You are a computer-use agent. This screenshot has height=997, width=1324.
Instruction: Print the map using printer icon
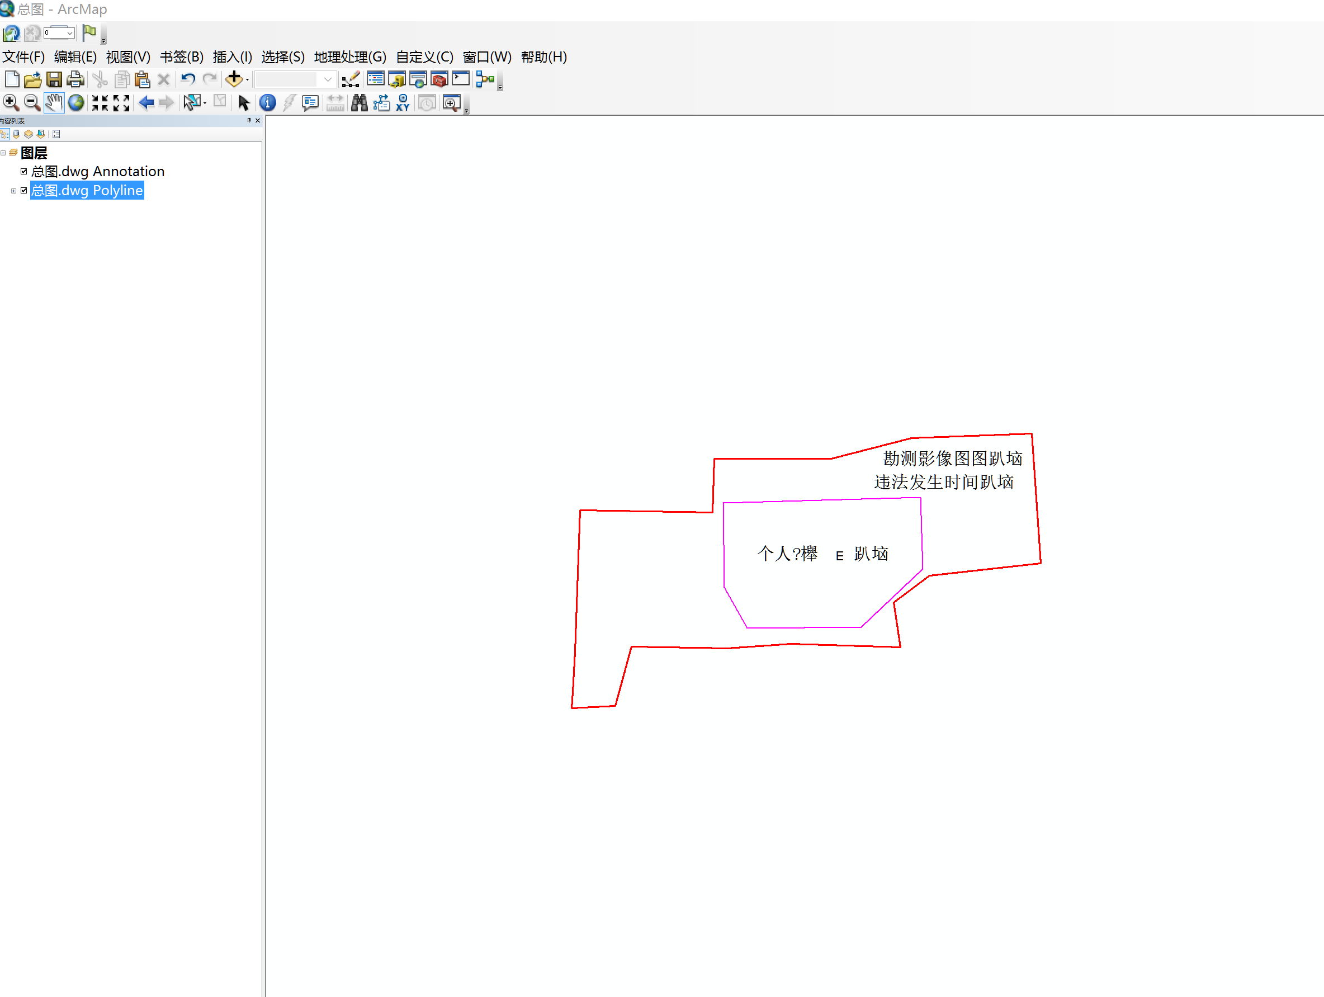tap(75, 79)
